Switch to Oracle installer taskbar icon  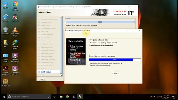click(x=74, y=97)
